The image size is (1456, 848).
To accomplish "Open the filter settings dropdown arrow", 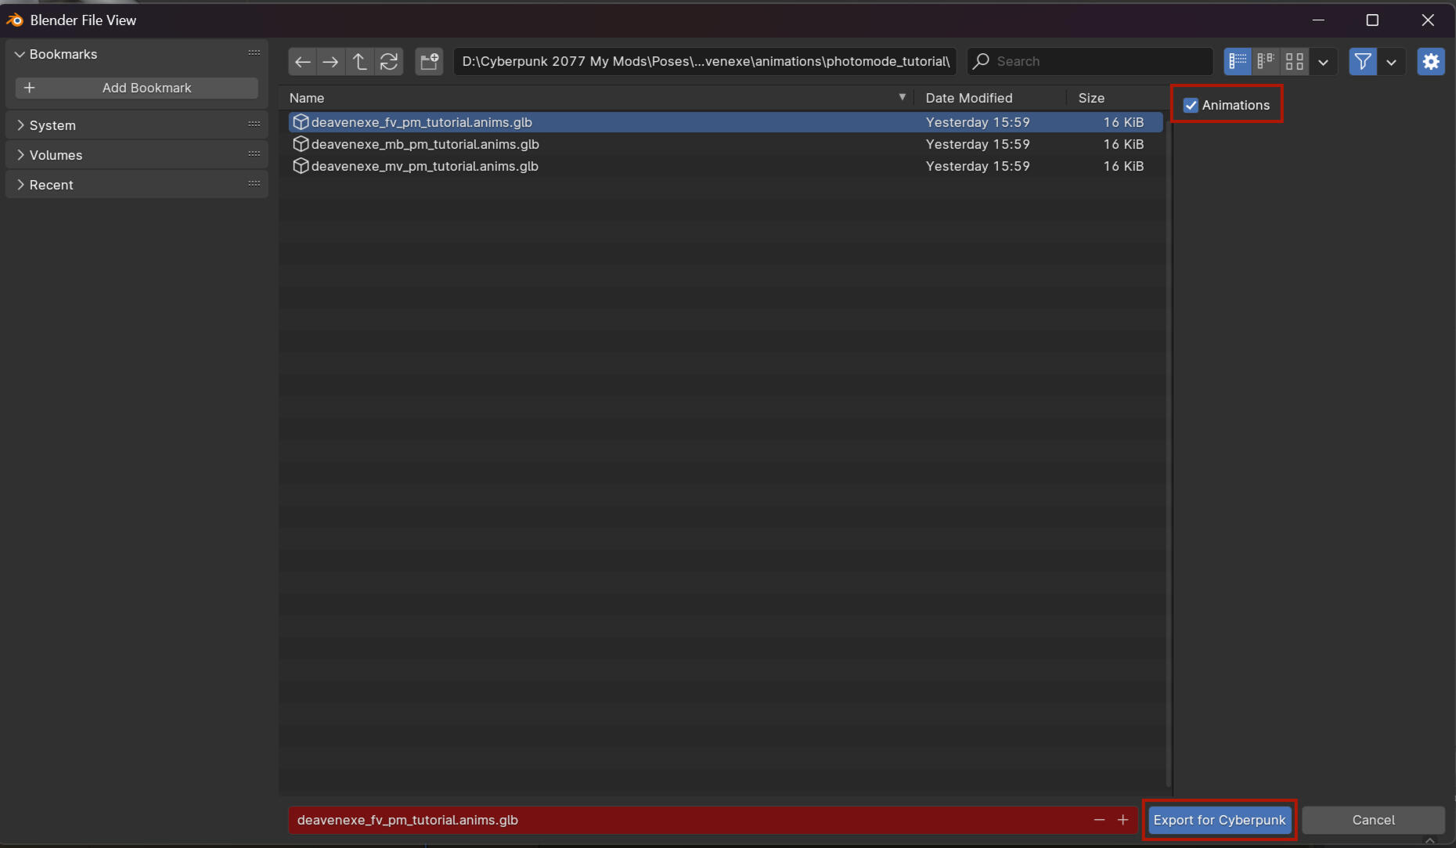I will [x=1391, y=61].
